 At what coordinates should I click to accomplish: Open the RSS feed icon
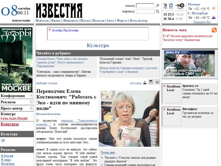coord(171,6)
